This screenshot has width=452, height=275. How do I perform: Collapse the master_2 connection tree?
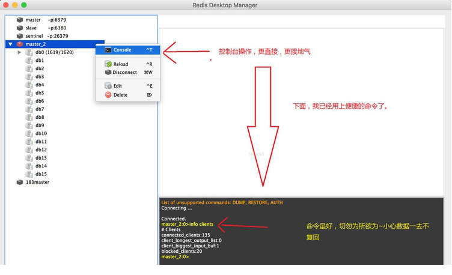pos(10,44)
